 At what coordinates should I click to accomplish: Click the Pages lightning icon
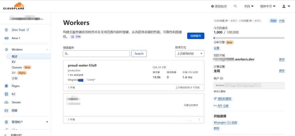click(6, 86)
